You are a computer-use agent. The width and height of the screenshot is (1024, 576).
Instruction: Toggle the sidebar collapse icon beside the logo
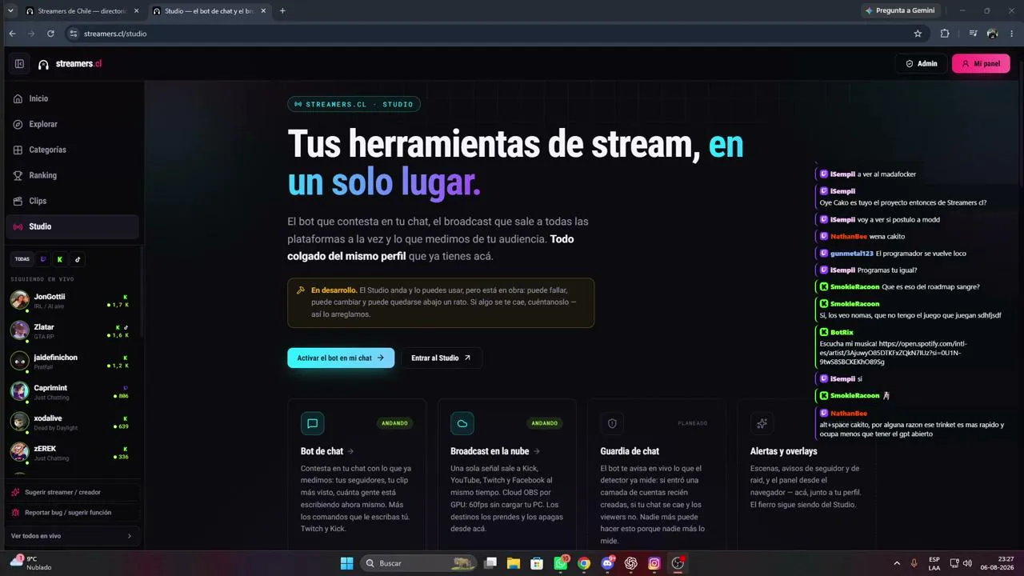pyautogui.click(x=19, y=64)
